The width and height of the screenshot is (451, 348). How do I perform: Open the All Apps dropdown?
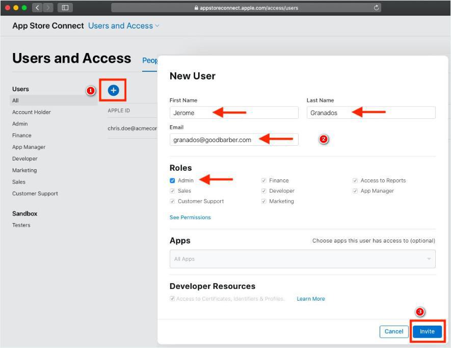[302, 259]
